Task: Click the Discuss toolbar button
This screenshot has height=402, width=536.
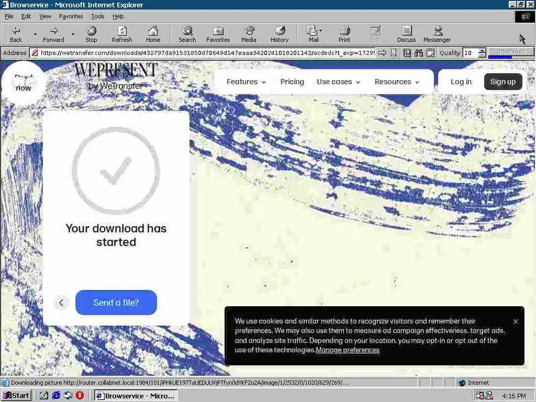Action: tap(407, 34)
